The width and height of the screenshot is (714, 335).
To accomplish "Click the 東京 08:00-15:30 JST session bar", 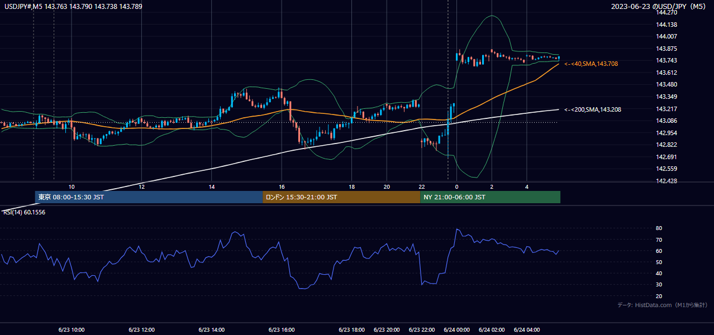I will 149,197.
